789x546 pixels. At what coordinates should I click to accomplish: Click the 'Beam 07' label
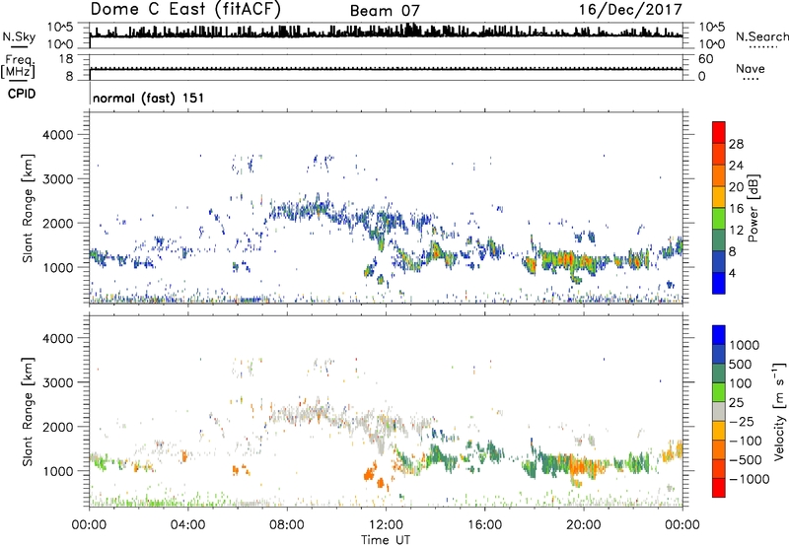[385, 11]
